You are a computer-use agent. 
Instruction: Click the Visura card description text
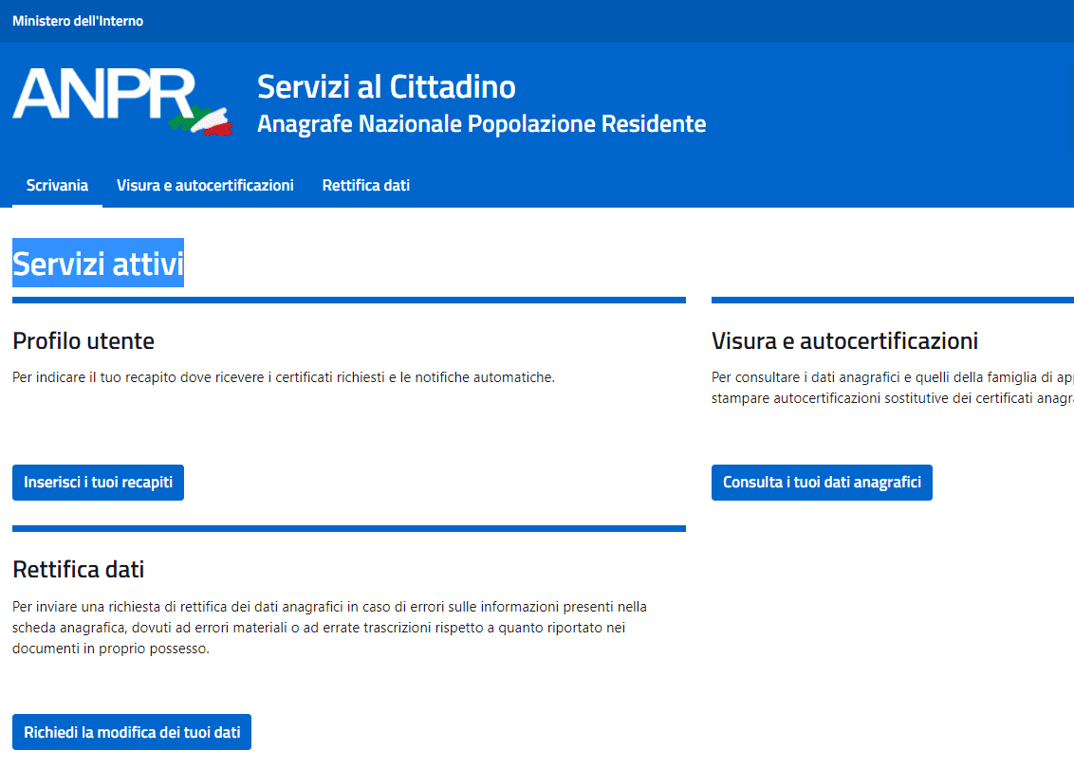[x=892, y=388]
